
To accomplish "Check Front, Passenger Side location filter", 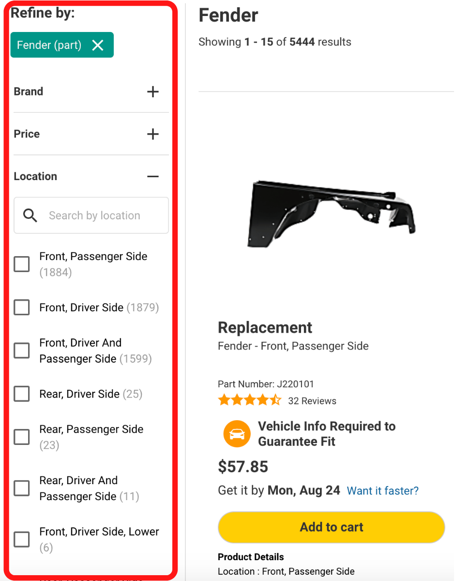I will (x=21, y=264).
